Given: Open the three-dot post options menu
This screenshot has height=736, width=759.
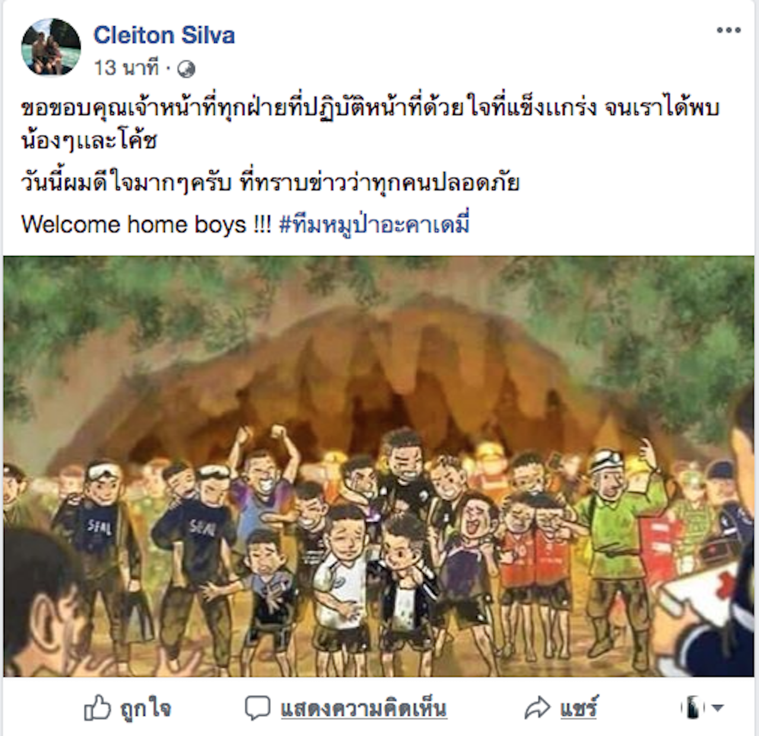Looking at the screenshot, I should click(x=728, y=30).
